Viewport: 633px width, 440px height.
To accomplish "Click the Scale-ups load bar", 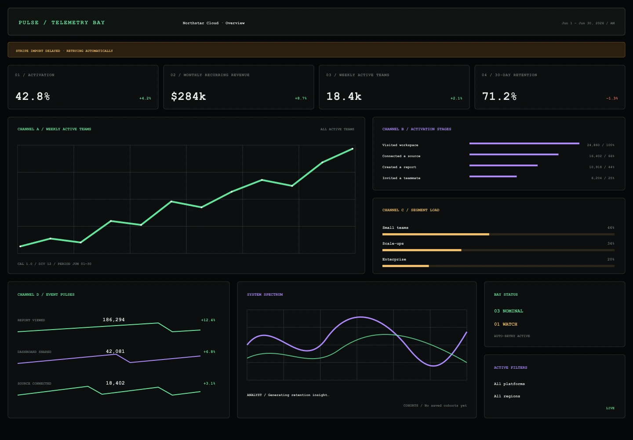I will [498, 250].
